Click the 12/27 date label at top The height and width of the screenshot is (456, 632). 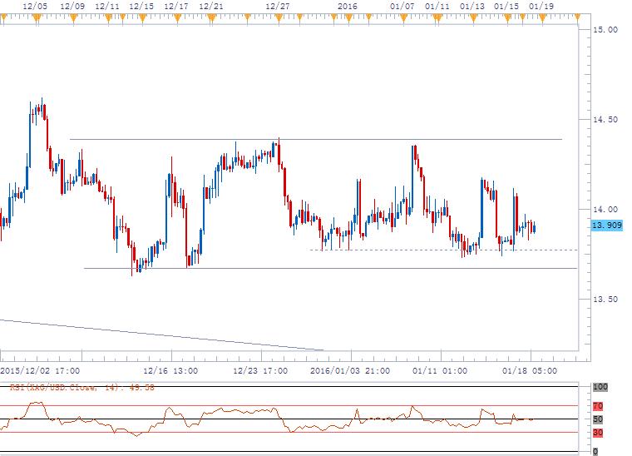coord(277,6)
